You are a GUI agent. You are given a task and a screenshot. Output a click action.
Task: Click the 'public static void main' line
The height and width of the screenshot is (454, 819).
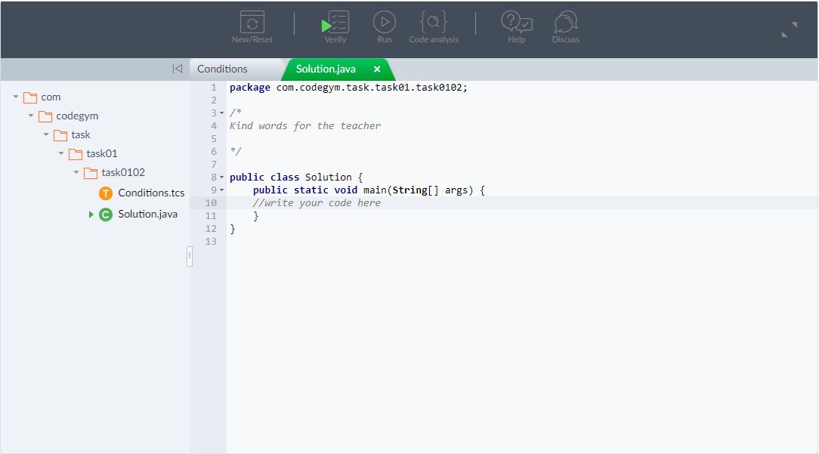click(369, 190)
